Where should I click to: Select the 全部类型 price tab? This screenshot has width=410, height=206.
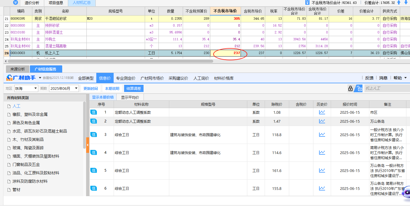(x=86, y=78)
